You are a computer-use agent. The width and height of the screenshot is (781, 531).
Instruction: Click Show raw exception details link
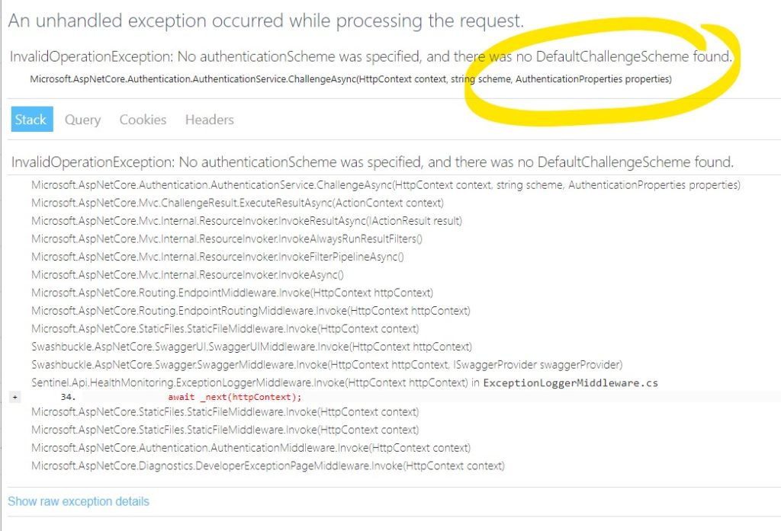click(x=79, y=501)
